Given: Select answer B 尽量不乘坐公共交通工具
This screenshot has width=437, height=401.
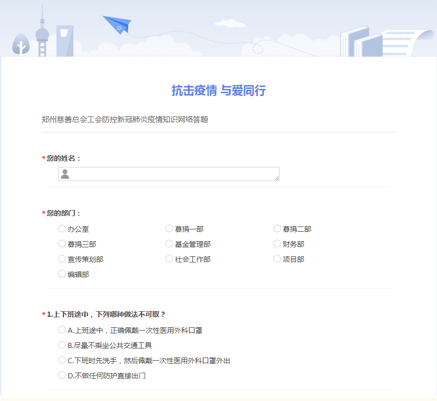Looking at the screenshot, I should coord(62,345).
